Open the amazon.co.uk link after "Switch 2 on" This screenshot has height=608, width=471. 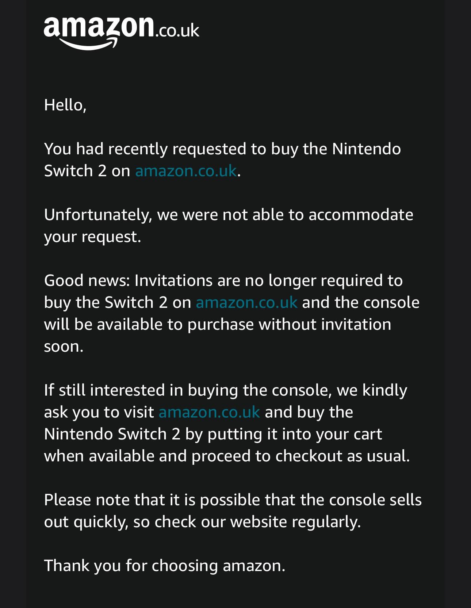click(x=186, y=171)
